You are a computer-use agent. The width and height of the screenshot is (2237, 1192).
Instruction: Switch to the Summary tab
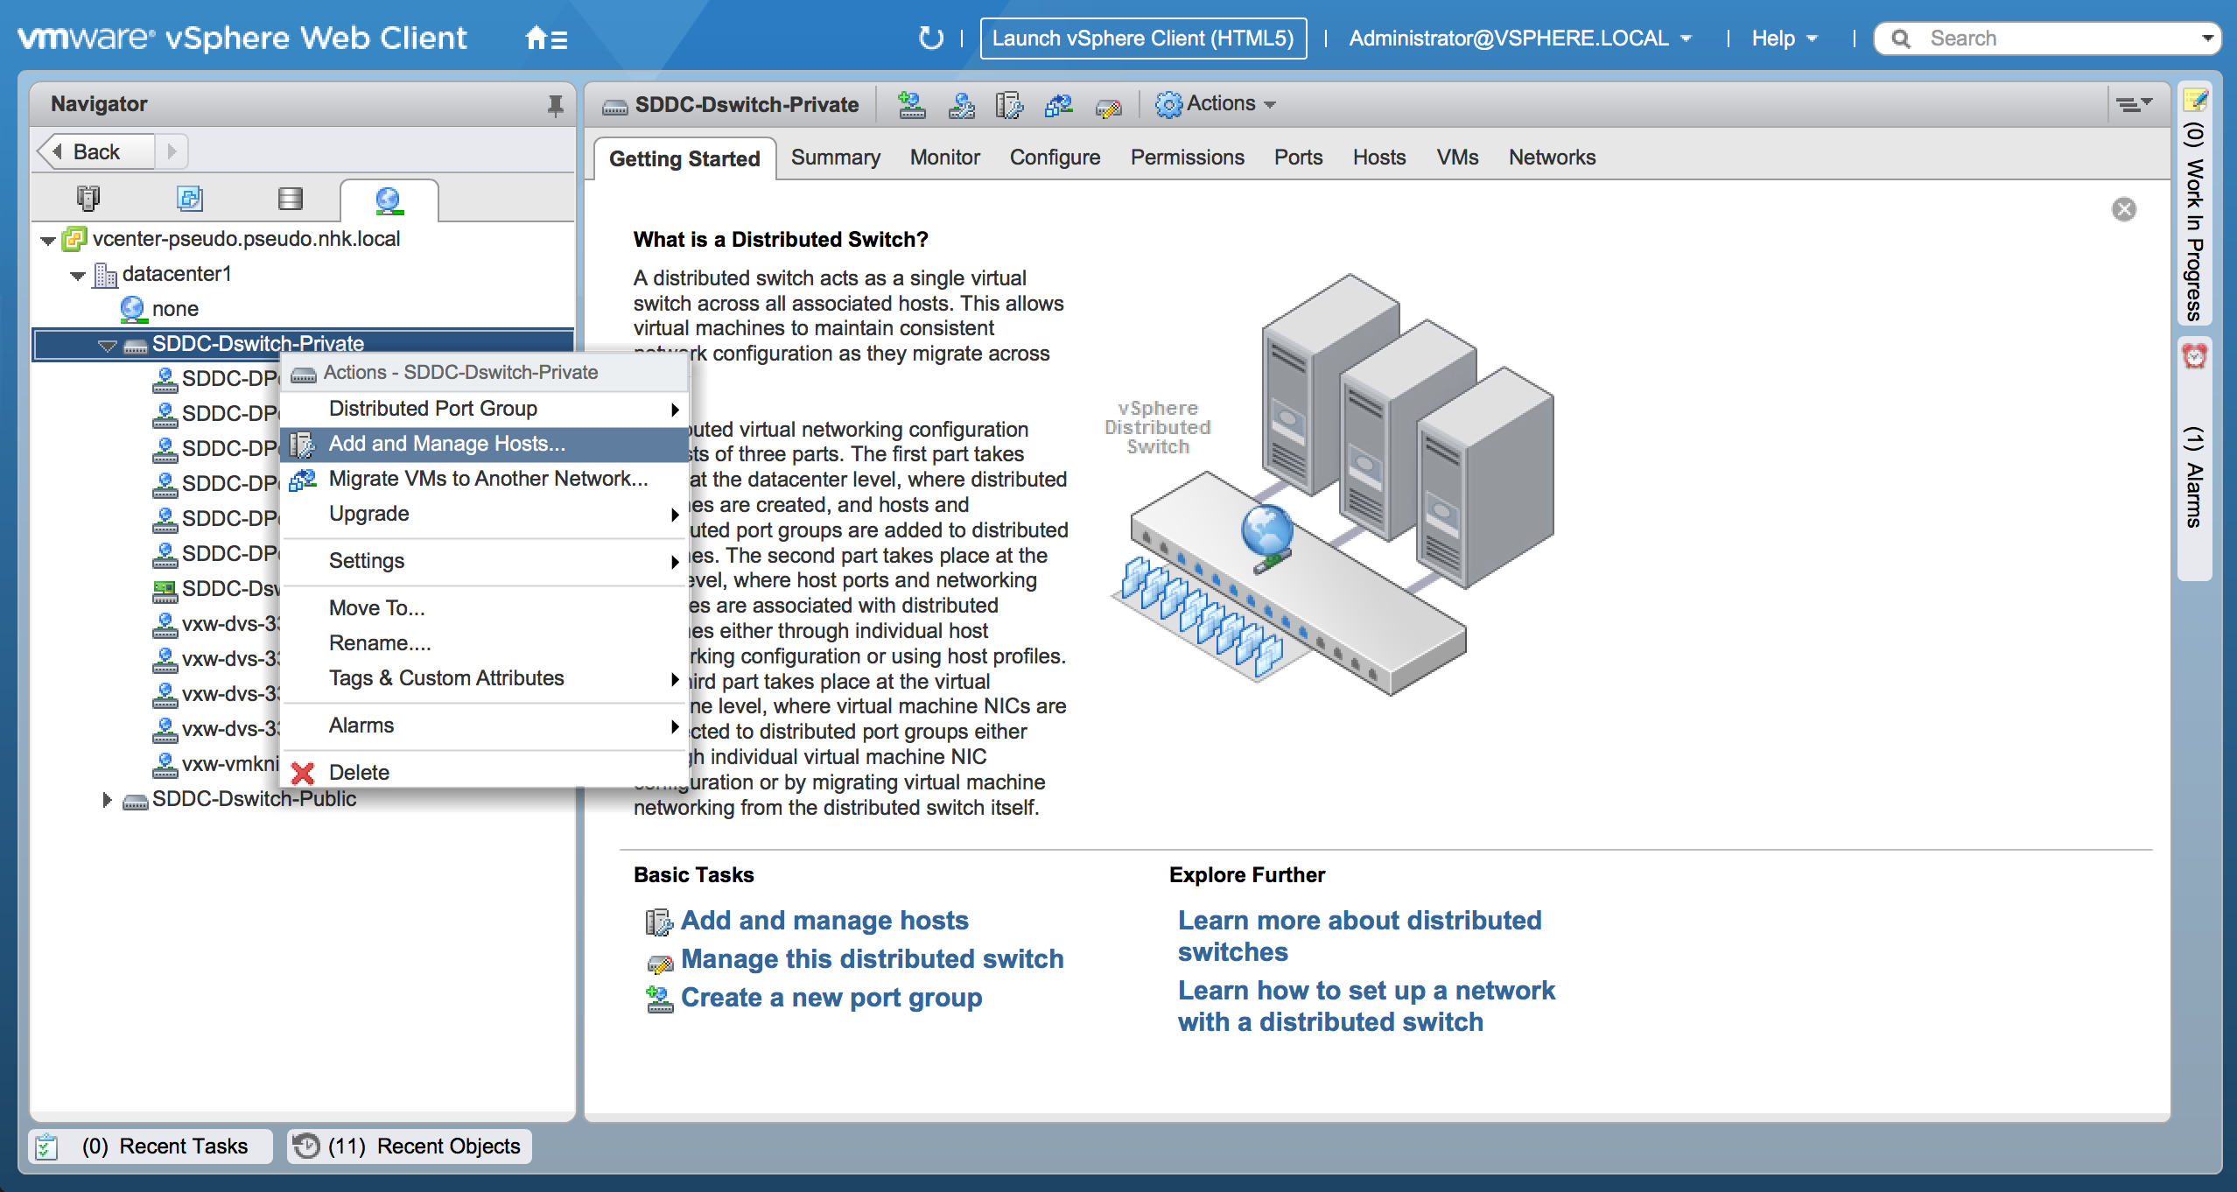tap(836, 158)
